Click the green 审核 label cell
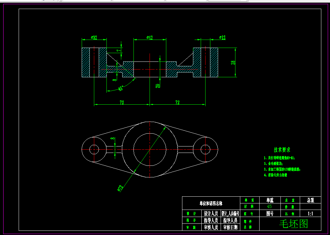 click(x=192, y=227)
